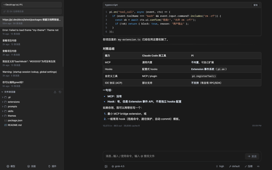Click the pi.registerTool() table cell
The image size is (272, 170).
click(x=204, y=76)
